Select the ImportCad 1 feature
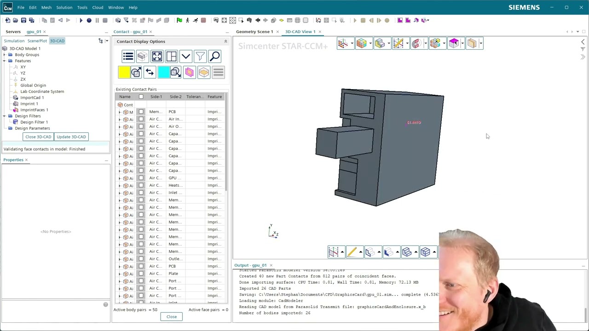 tap(32, 97)
